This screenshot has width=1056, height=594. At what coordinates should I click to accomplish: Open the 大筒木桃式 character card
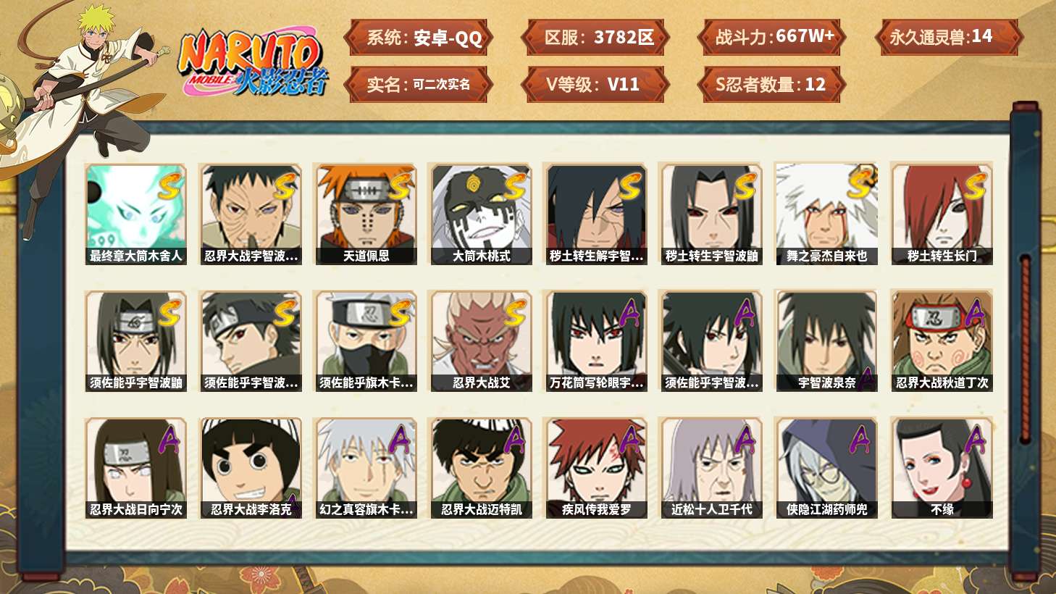481,214
